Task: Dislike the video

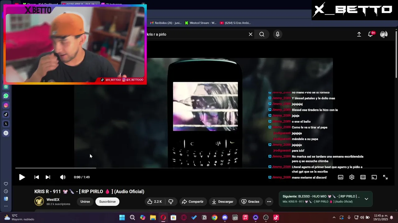Action: coord(171,202)
